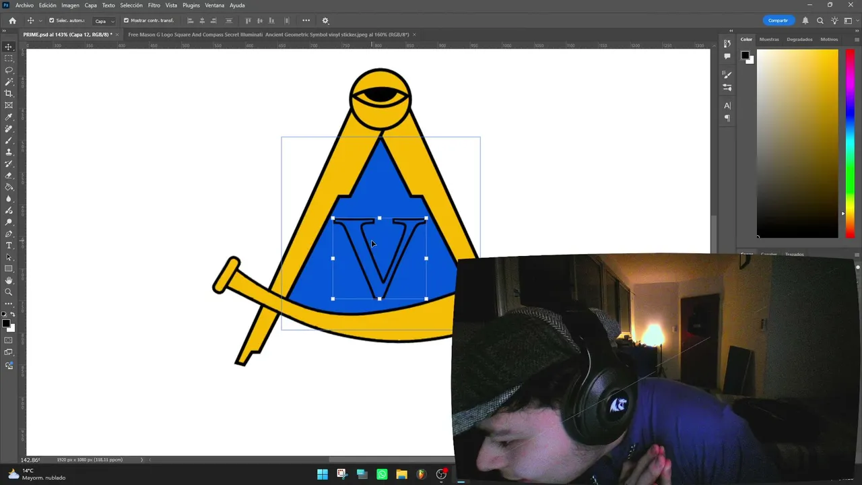This screenshot has height=485, width=862.
Task: Select the Zoom tool in the toolbar
Action: (x=9, y=292)
